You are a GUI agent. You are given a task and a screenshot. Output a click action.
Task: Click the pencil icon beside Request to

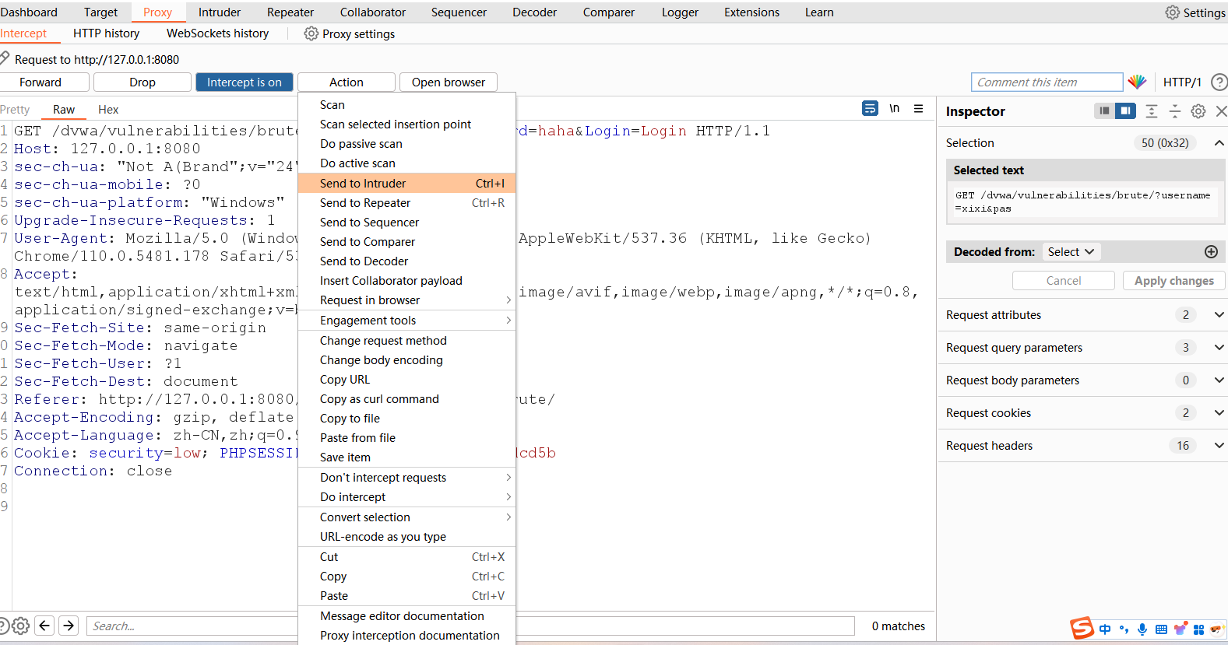5,58
